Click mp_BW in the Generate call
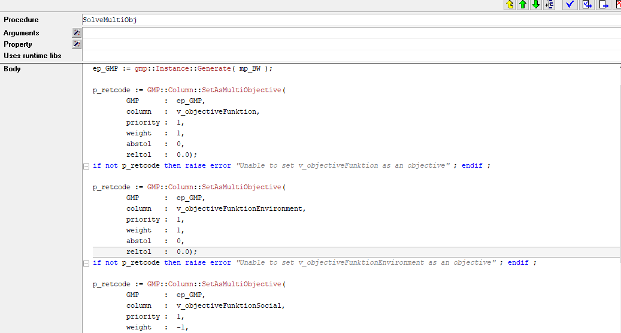The height and width of the screenshot is (333, 621). click(x=250, y=68)
